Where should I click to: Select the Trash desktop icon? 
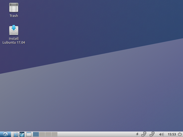point(14,7)
